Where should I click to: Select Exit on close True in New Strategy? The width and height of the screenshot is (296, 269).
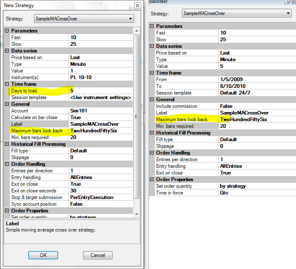[101, 184]
